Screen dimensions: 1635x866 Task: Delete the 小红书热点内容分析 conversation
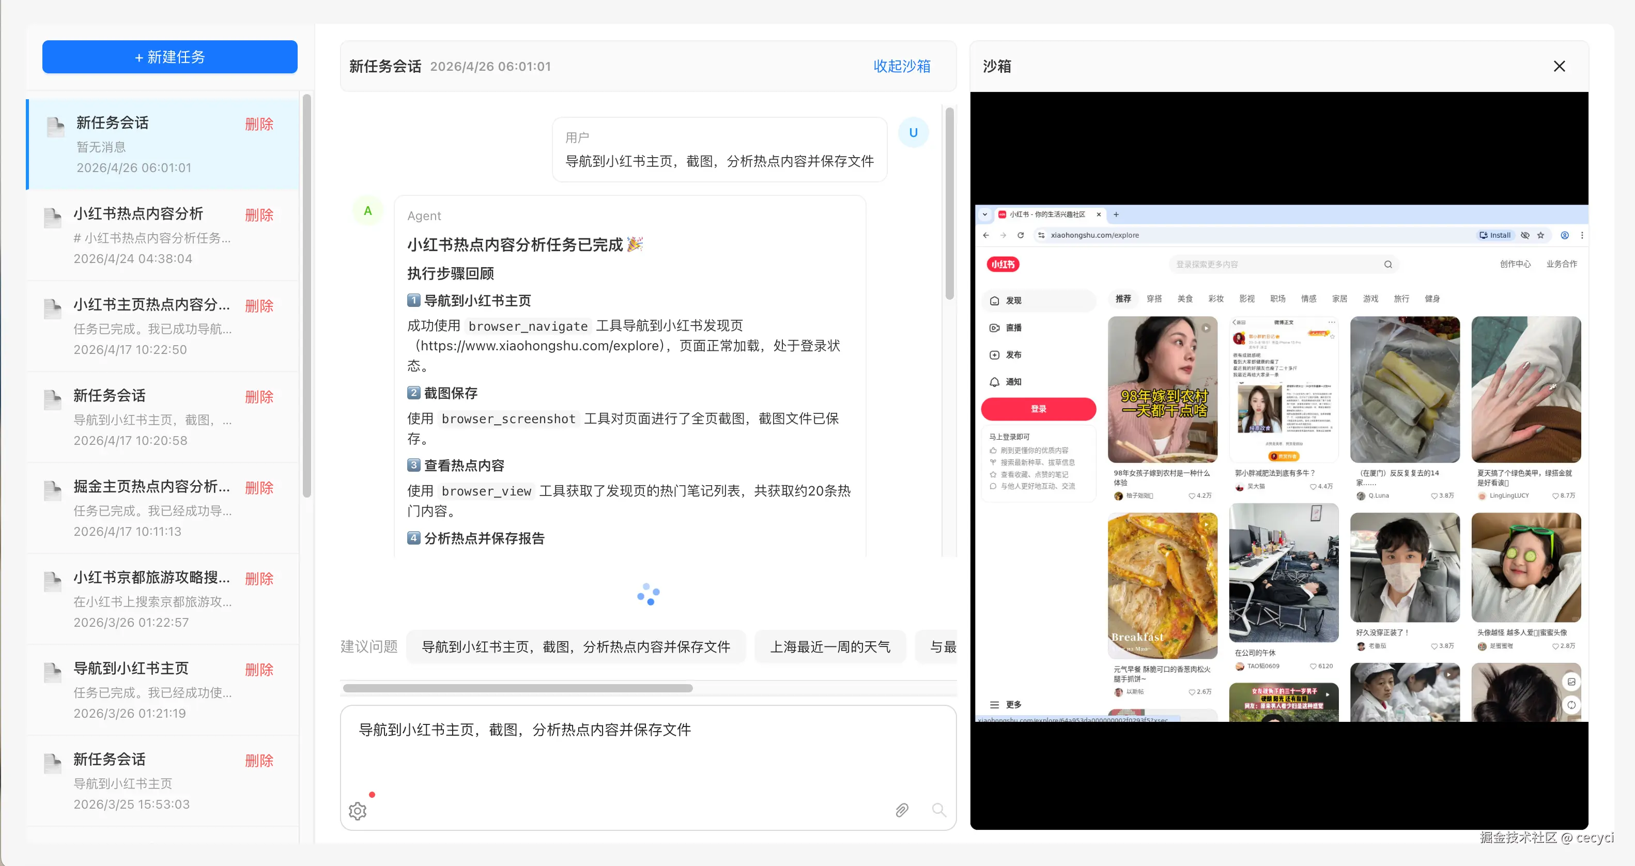[x=259, y=215]
